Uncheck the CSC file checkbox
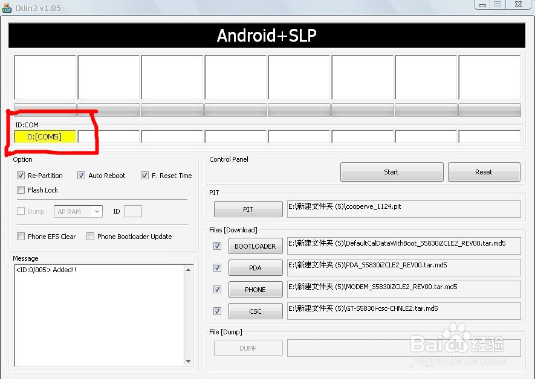 (218, 311)
